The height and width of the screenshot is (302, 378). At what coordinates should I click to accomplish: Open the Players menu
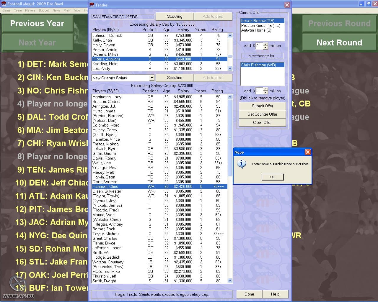[x=30, y=10]
